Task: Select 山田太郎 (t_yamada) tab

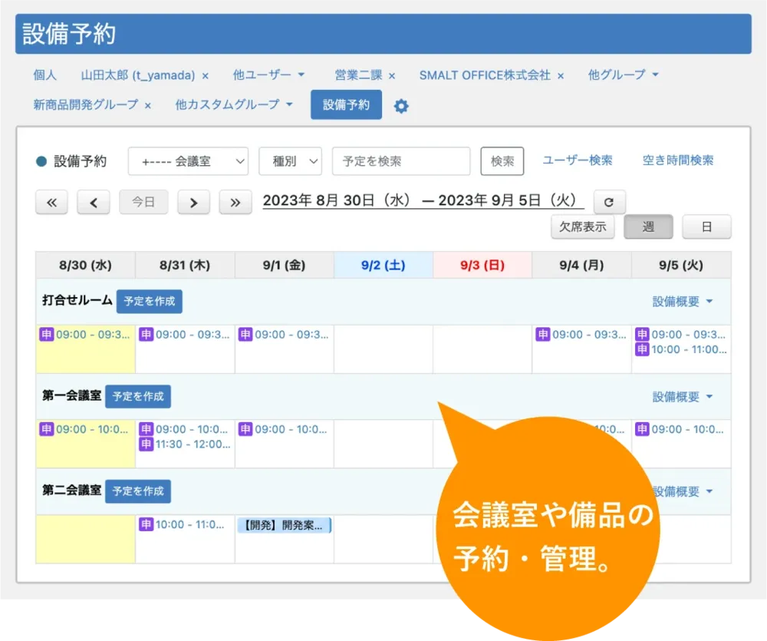Action: coord(138,75)
